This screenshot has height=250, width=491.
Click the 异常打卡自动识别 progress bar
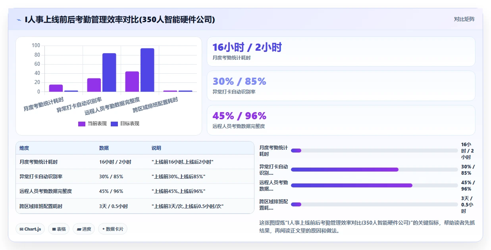click(374, 170)
